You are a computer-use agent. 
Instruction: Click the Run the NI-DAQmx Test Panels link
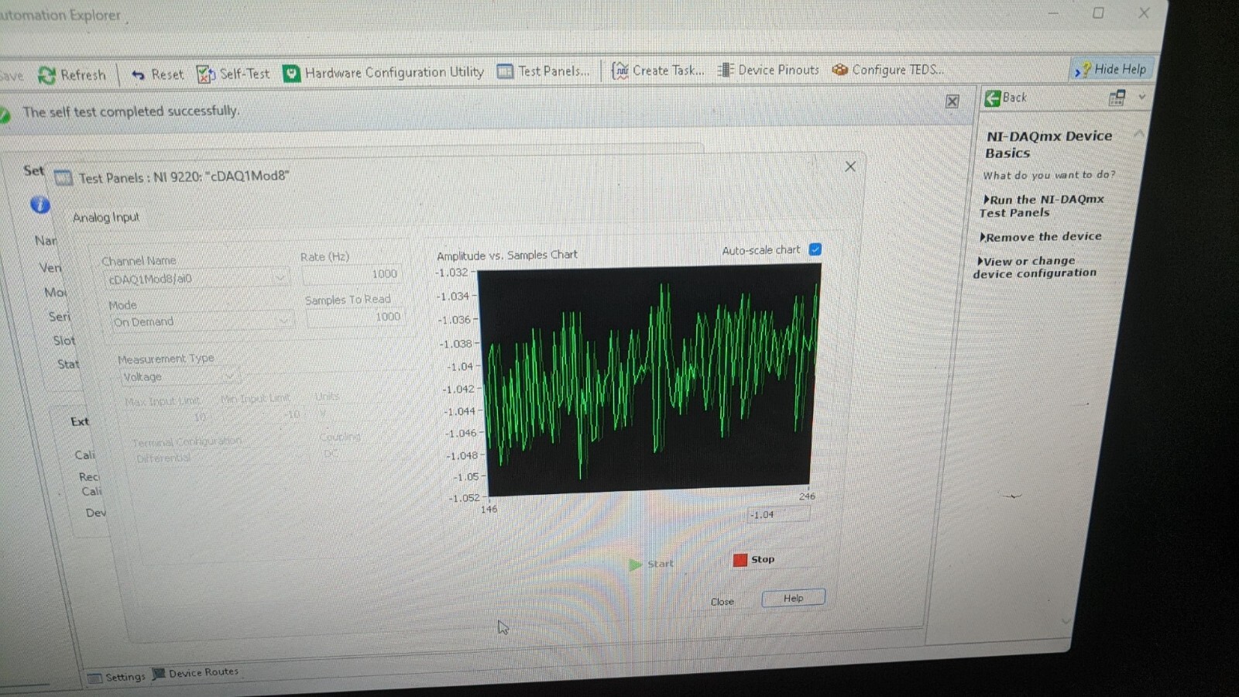pyautogui.click(x=1042, y=206)
